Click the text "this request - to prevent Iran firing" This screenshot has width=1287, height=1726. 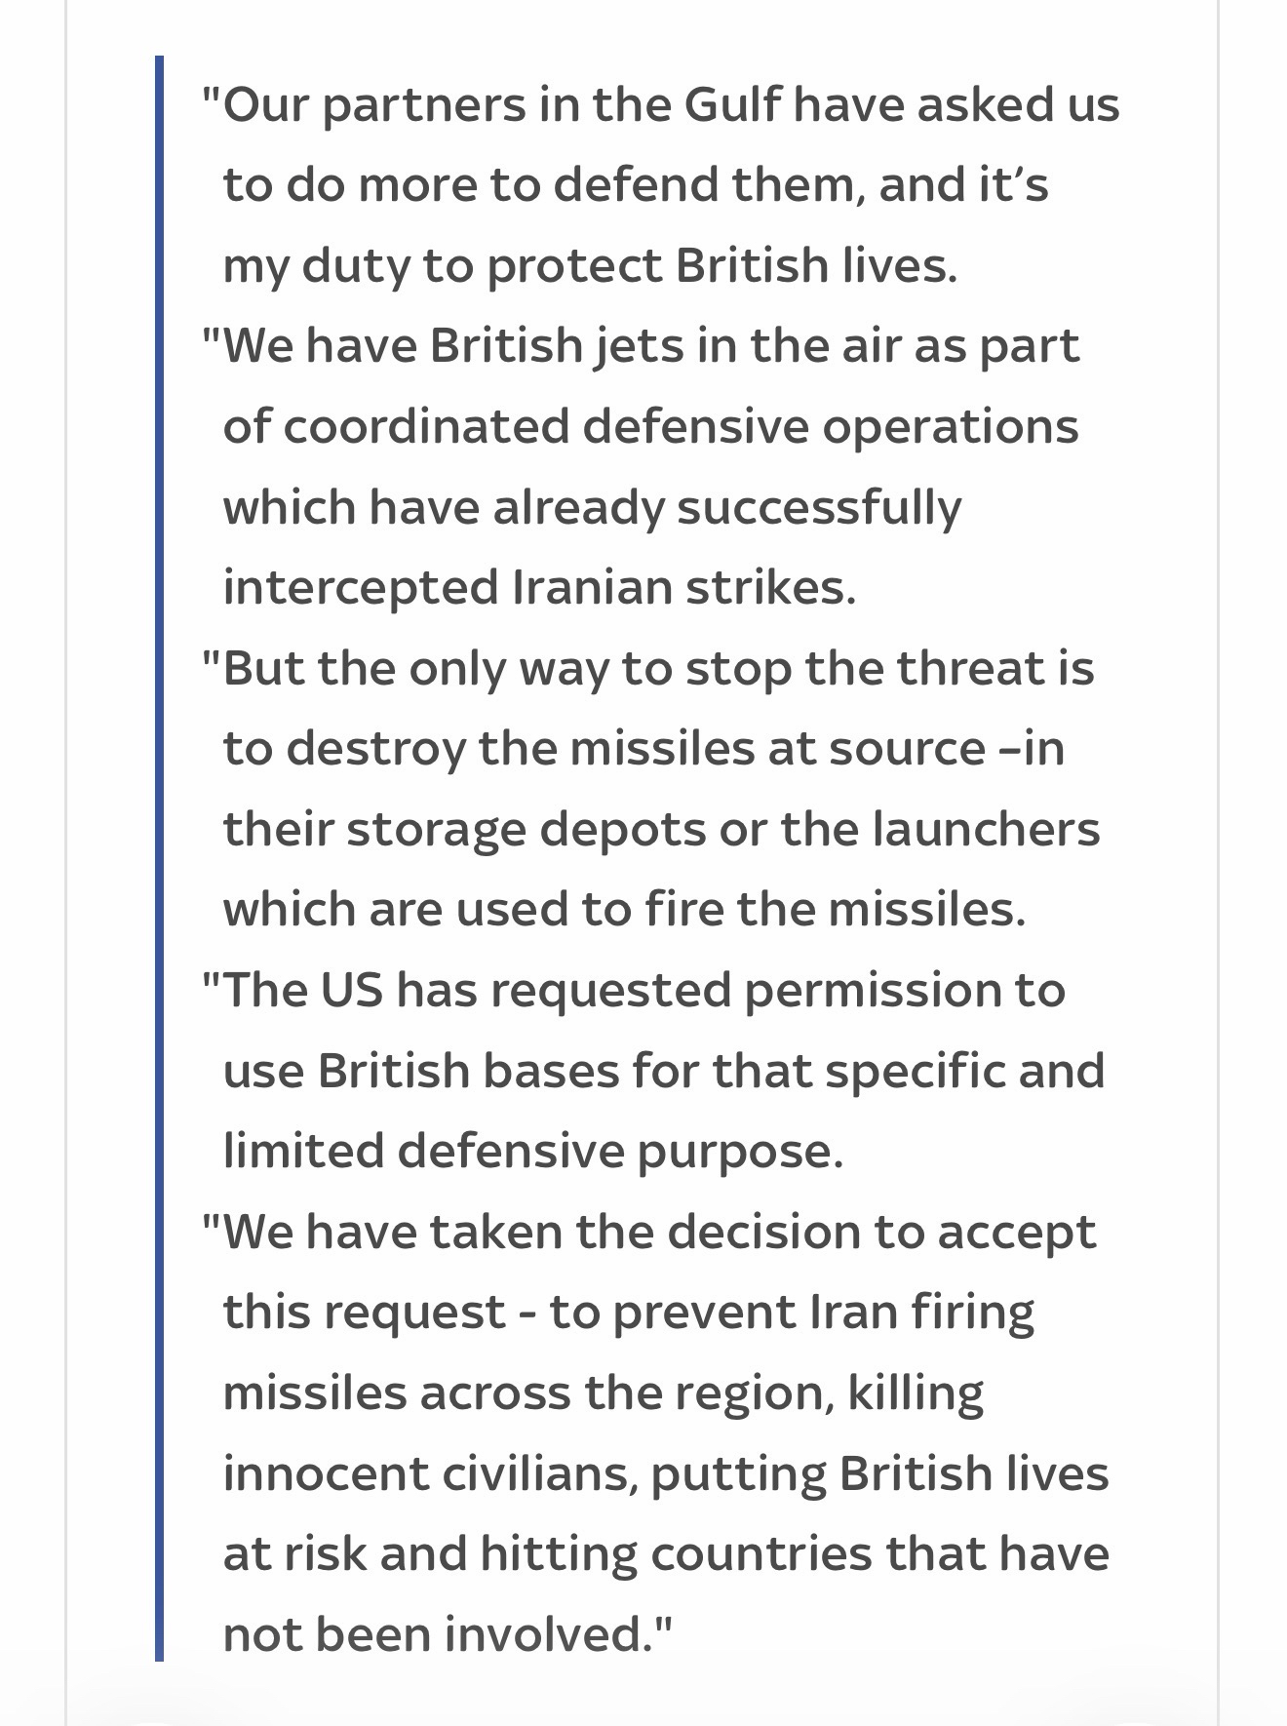[x=628, y=1312]
